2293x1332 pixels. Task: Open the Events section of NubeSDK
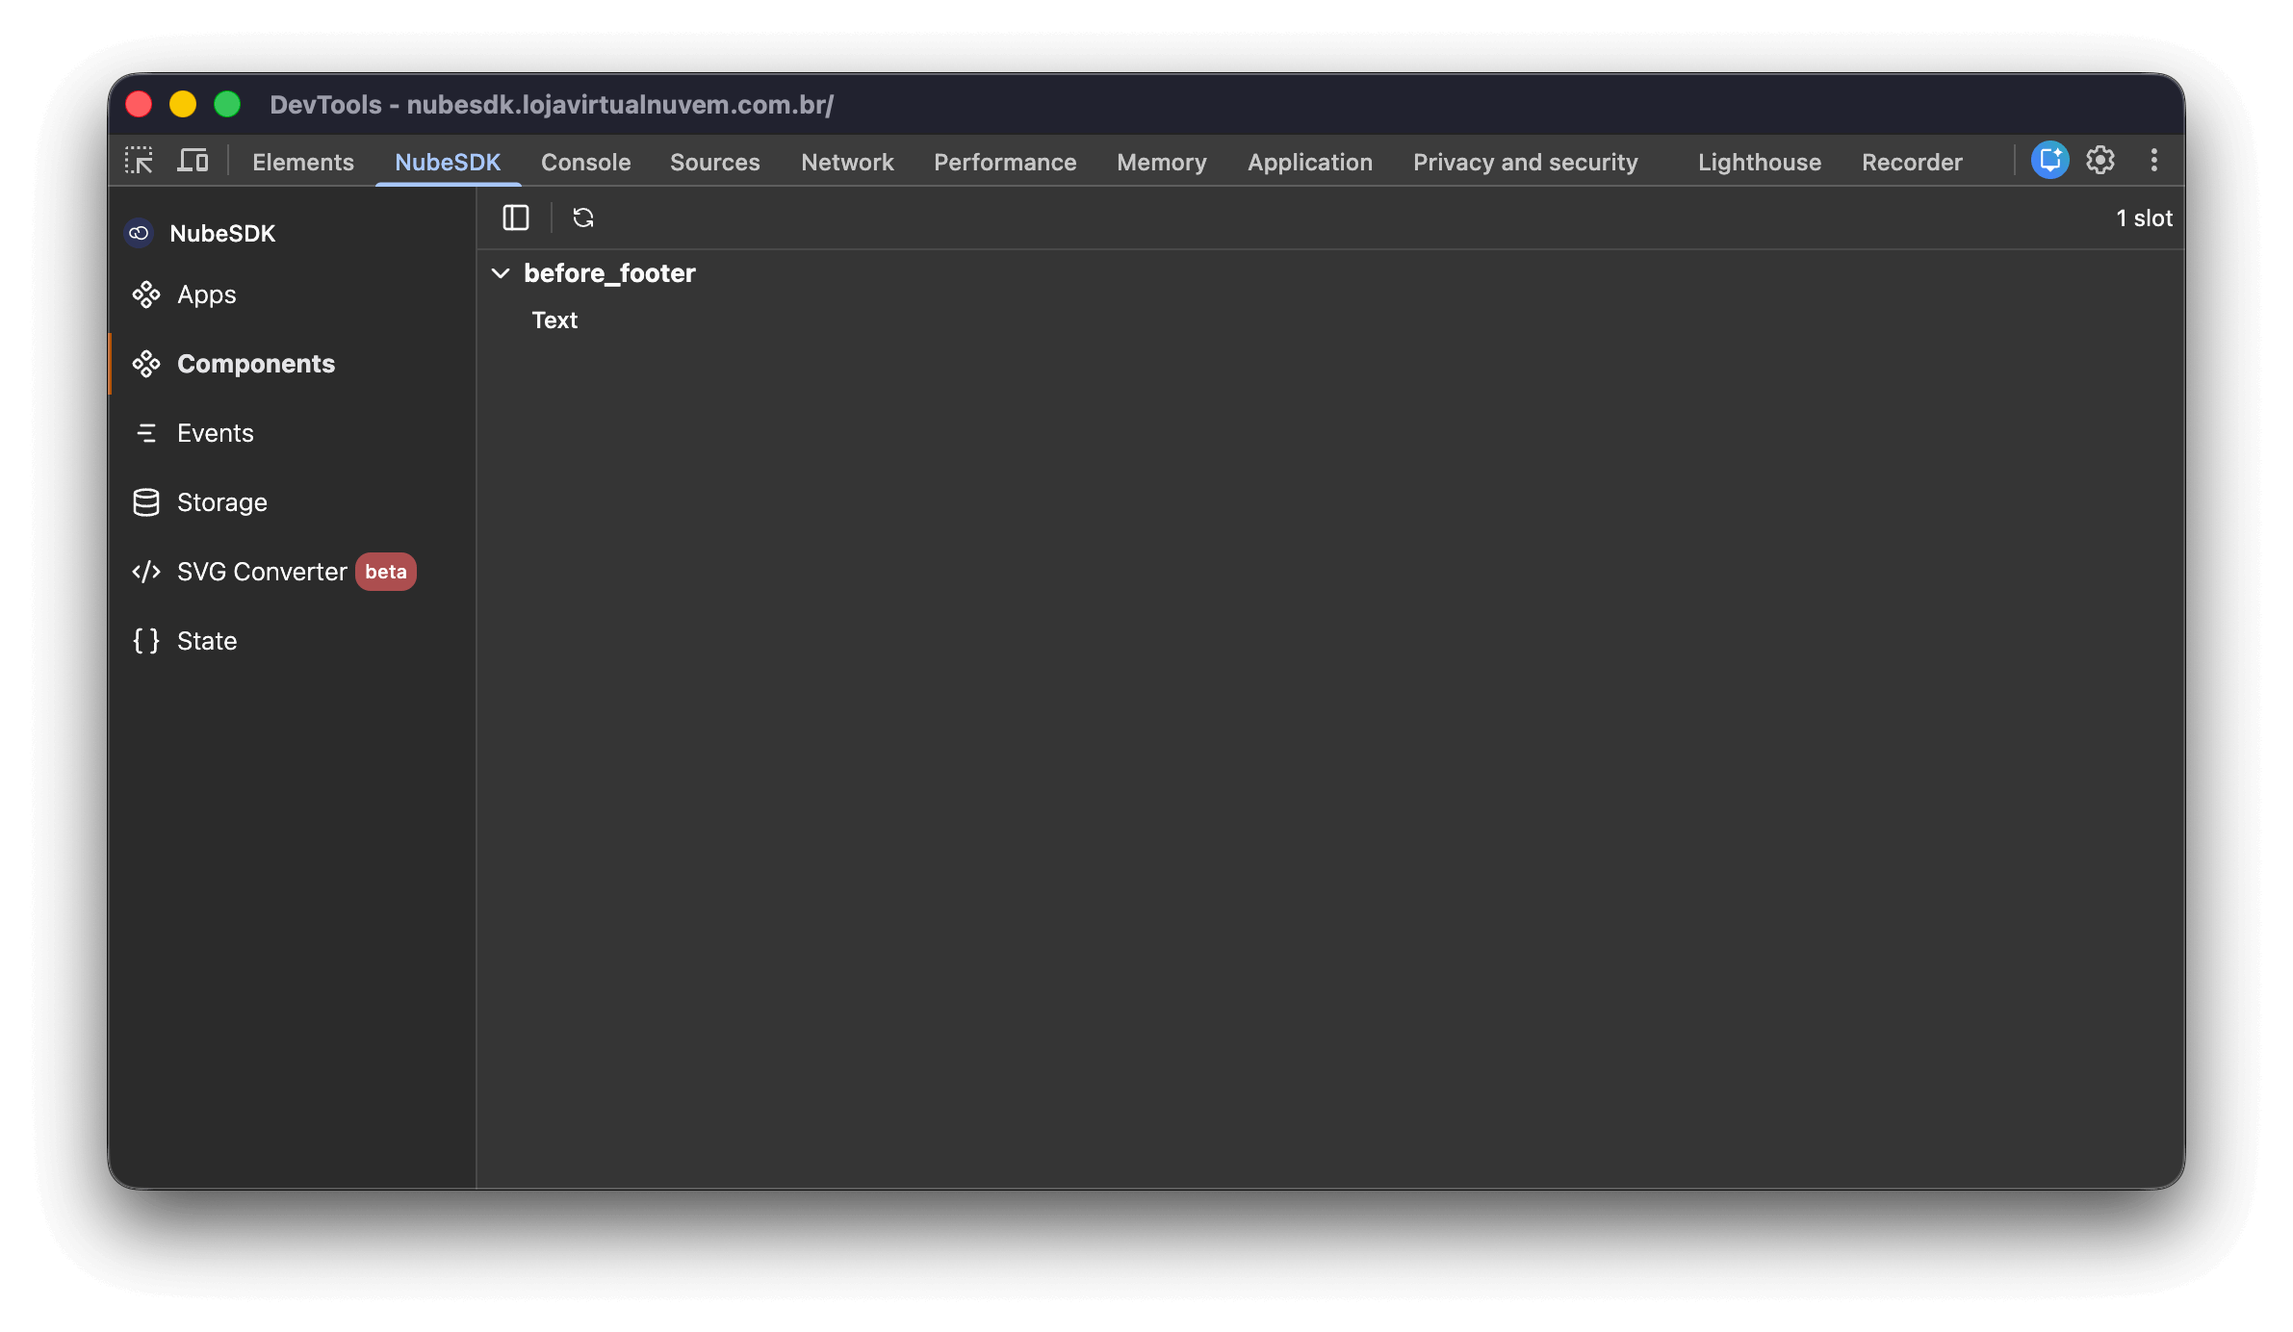(214, 432)
